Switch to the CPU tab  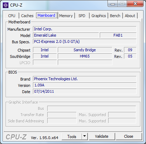[12, 16]
